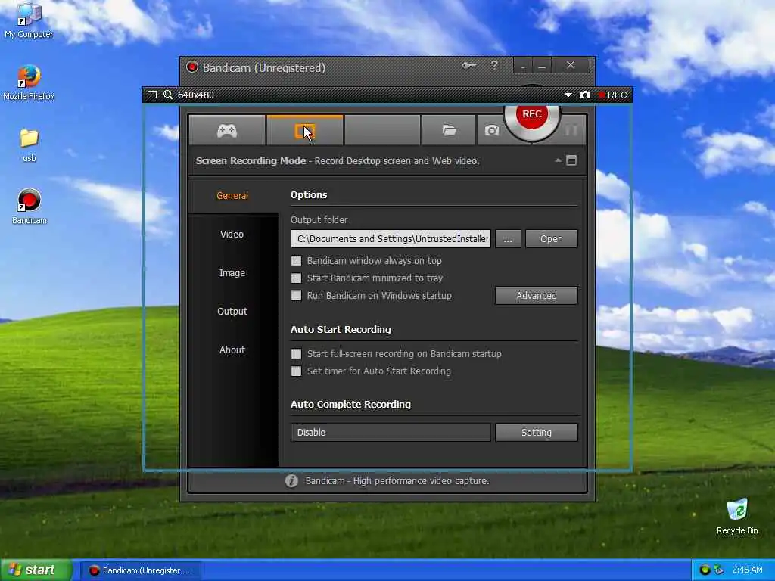Enable Run Bandicam on Windows startup

coord(297,296)
